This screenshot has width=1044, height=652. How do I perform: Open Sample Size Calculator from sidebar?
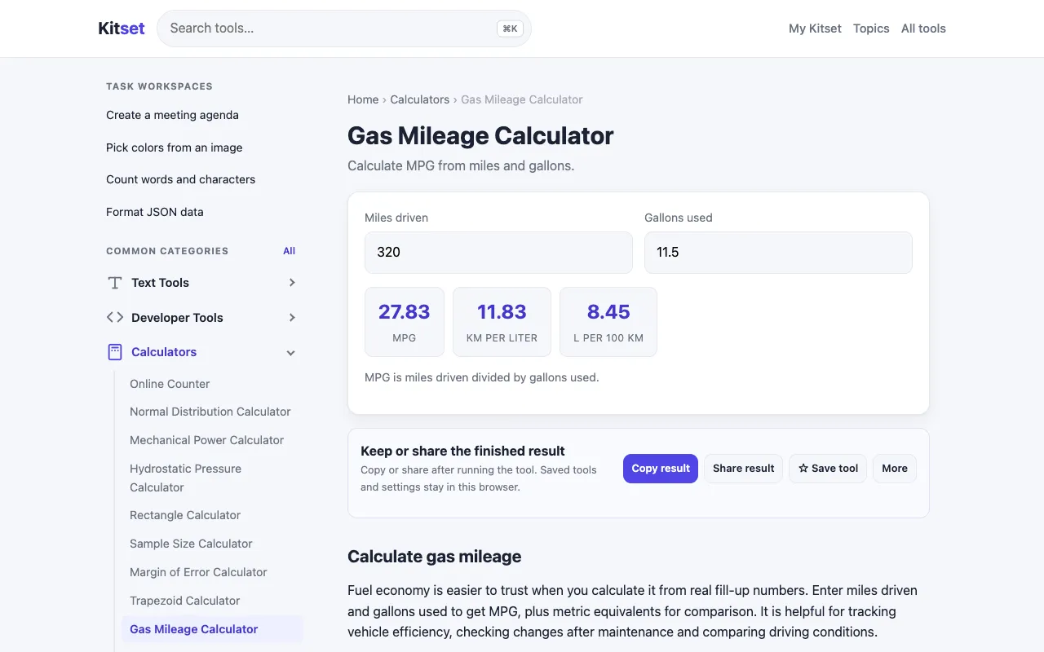[191, 544]
